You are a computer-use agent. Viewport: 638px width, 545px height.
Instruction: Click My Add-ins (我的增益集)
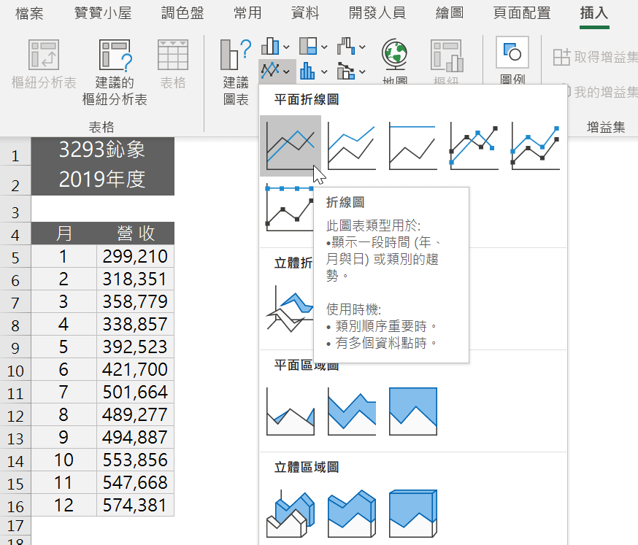point(602,92)
